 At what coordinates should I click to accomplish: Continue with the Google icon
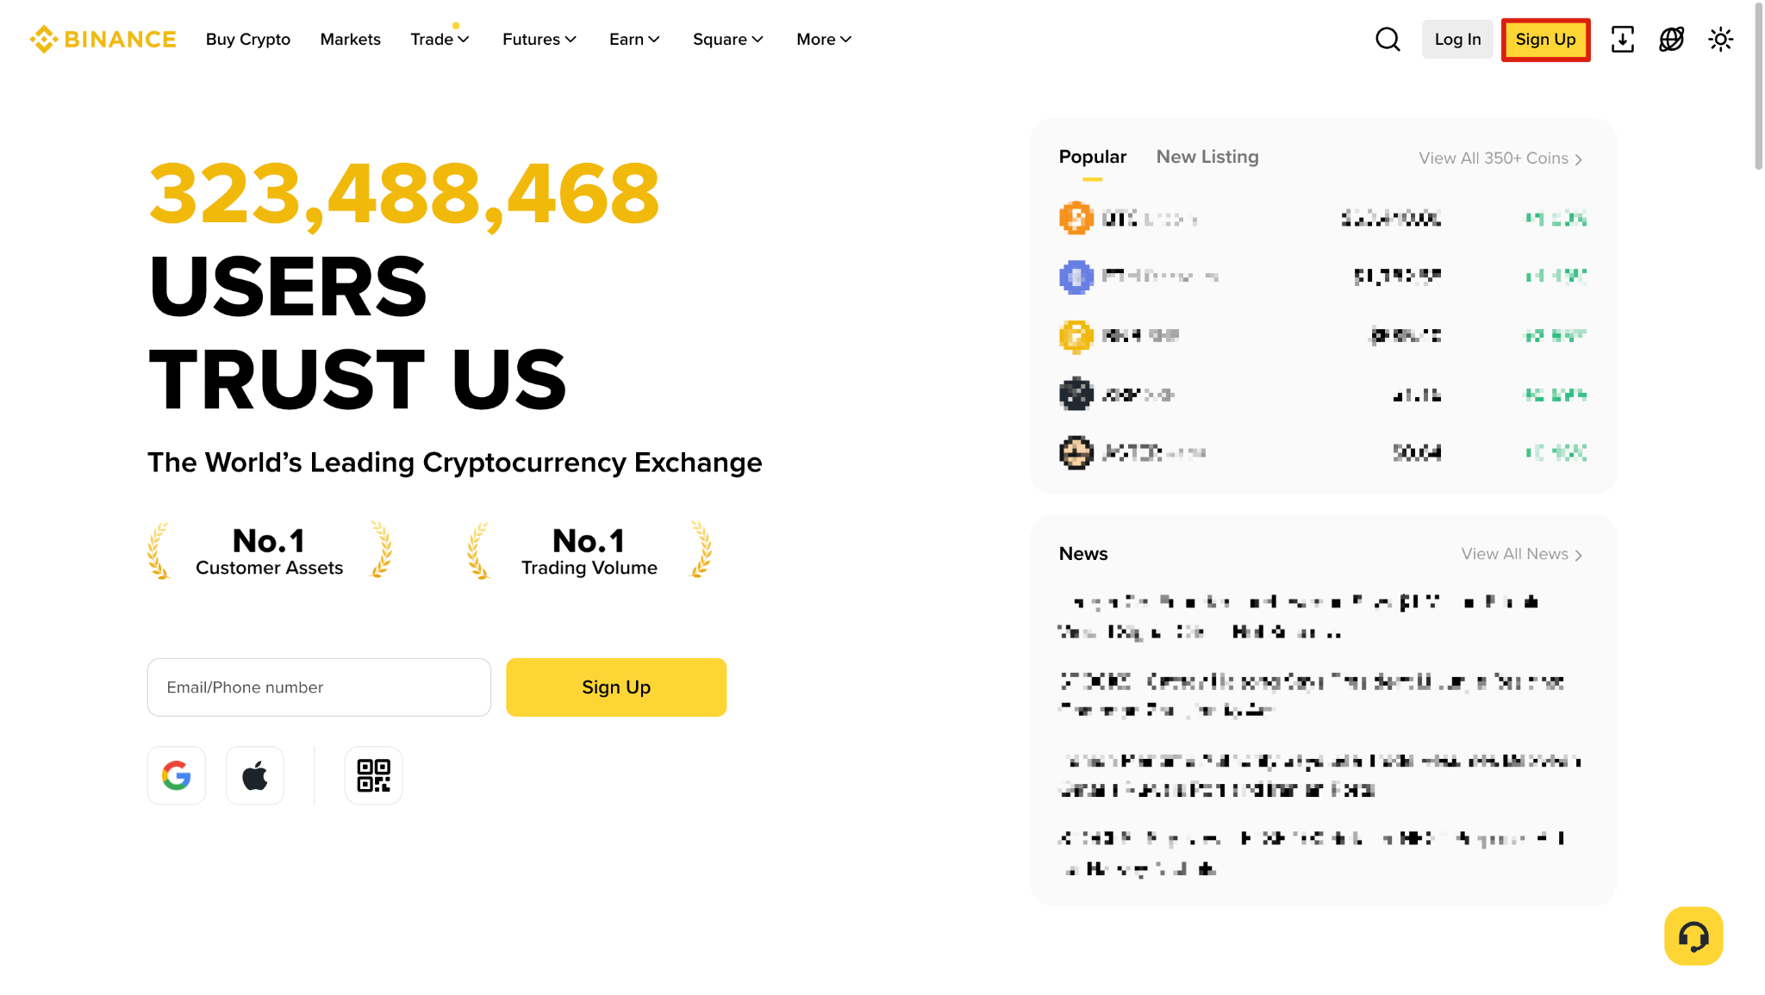177,775
